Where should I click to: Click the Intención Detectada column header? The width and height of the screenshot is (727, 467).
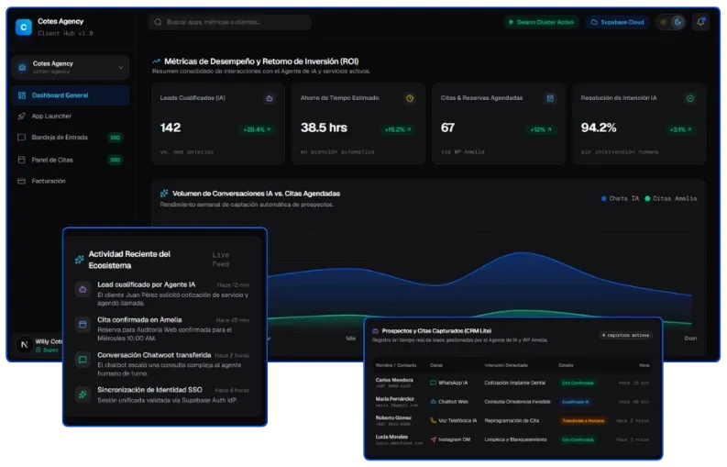click(506, 365)
